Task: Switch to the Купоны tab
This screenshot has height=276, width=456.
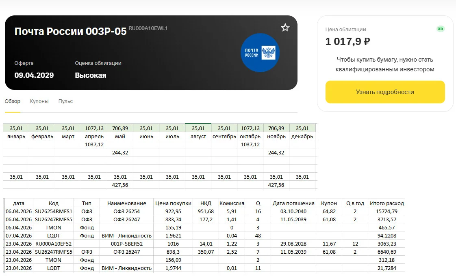Action: click(39, 101)
